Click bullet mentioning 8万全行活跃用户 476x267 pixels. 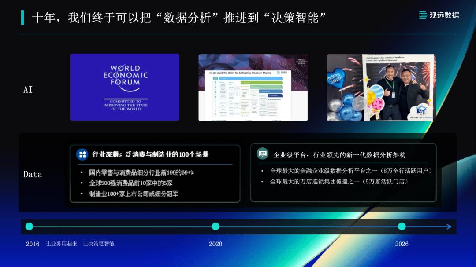[351, 171]
